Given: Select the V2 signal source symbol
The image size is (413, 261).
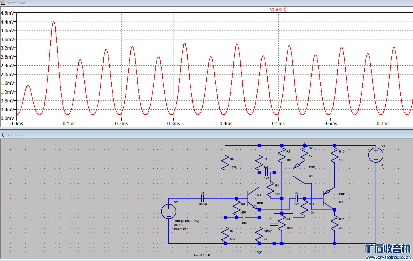Looking at the screenshot, I should point(169,211).
